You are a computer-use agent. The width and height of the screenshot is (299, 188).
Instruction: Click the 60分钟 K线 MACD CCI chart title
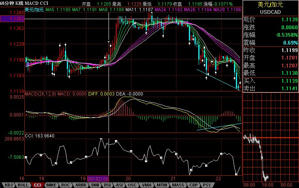tap(24, 3)
